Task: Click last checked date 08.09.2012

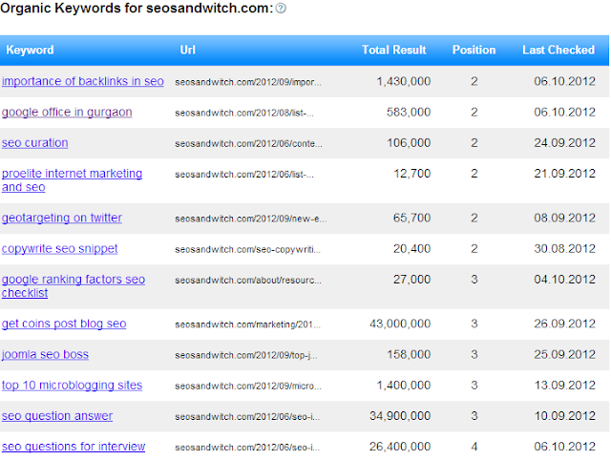Action: click(564, 218)
